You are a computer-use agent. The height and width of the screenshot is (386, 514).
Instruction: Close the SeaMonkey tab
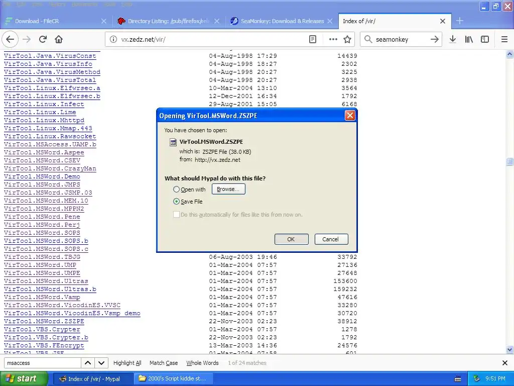click(x=330, y=21)
